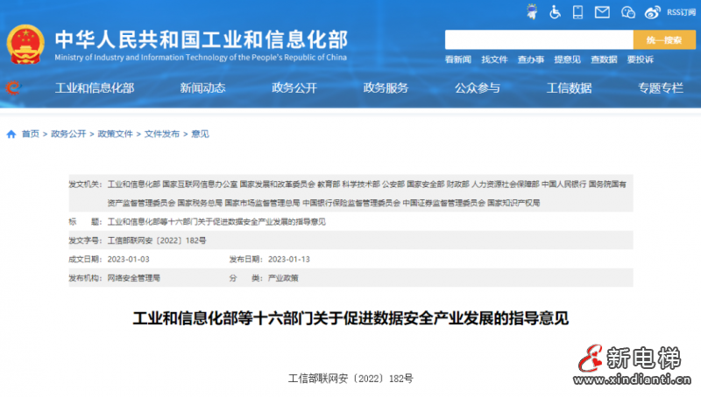The height and width of the screenshot is (397, 701).
Task: Open the 政务公开 navigation menu
Action: click(x=294, y=87)
